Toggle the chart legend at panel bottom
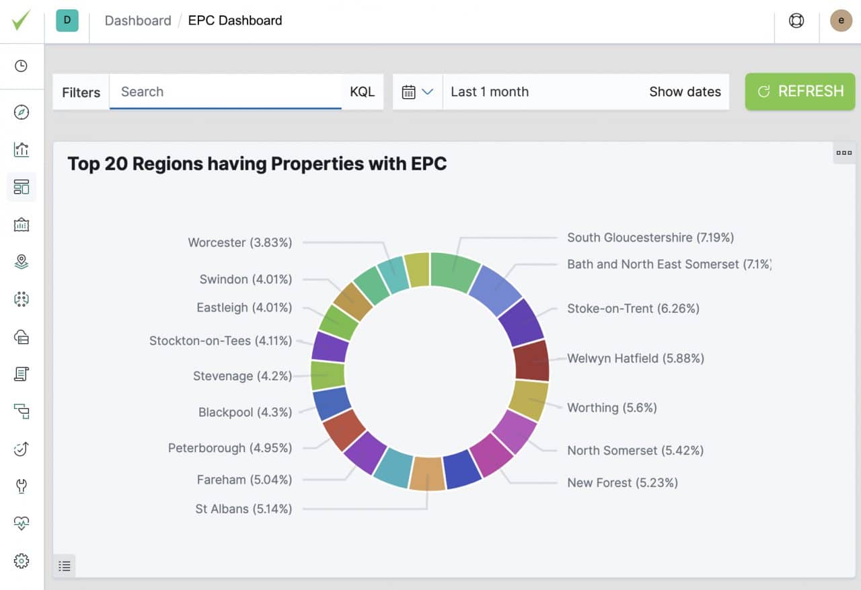861x590 pixels. click(65, 566)
